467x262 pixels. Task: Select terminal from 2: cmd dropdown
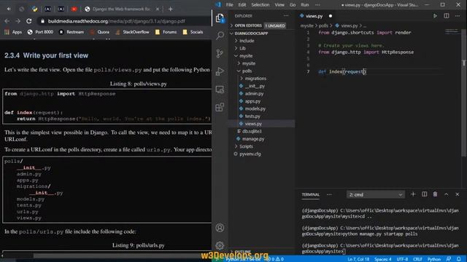[x=376, y=194]
